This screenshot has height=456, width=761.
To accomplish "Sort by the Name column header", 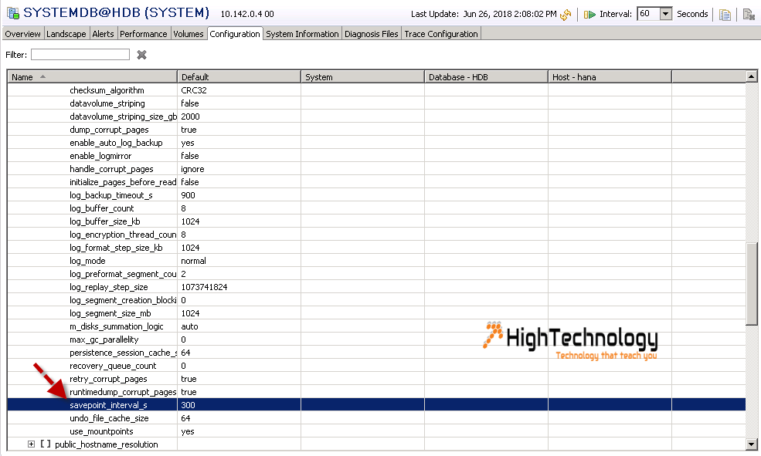I will click(92, 76).
